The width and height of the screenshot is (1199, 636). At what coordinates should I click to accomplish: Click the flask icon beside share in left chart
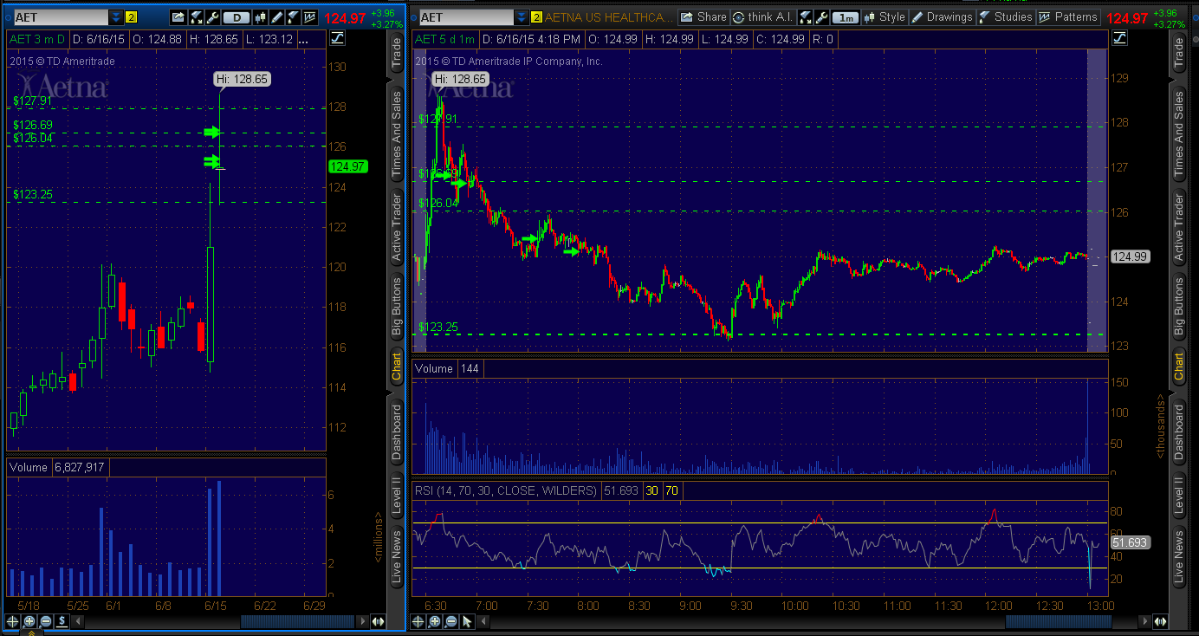[196, 17]
